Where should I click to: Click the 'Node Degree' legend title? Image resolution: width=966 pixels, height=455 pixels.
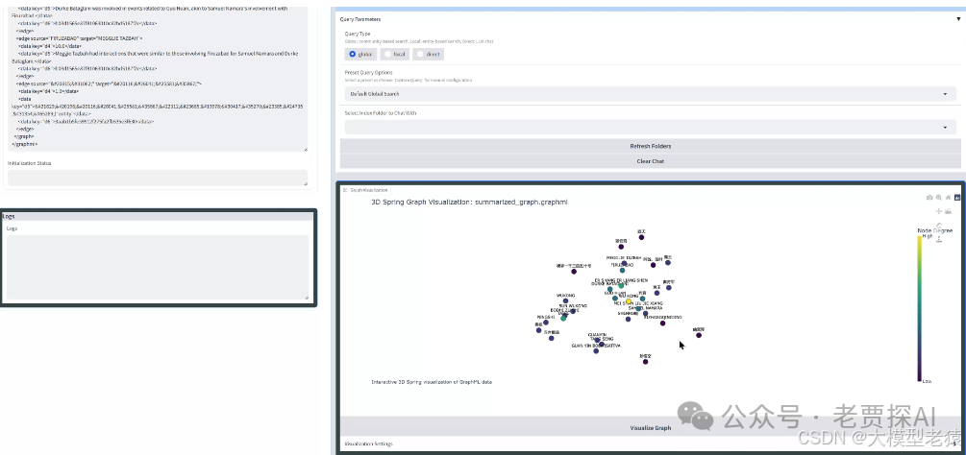(x=934, y=230)
